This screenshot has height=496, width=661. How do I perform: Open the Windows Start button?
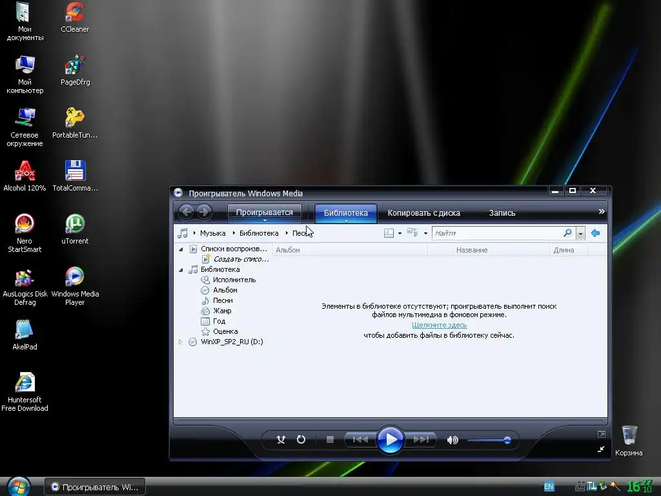[x=19, y=487]
